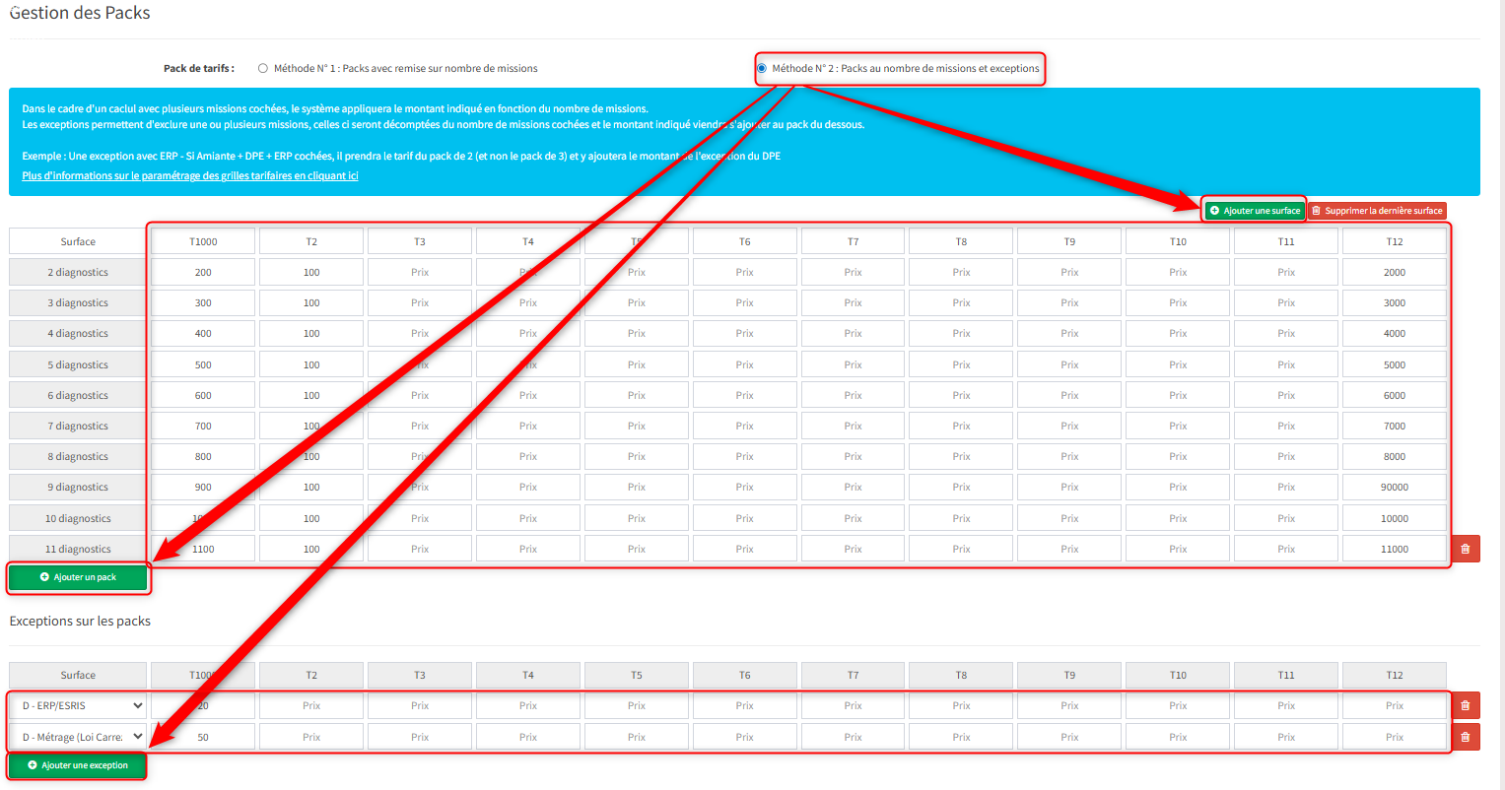Viewport: 1505px width, 790px height.
Task: Click T1000 field of D - Métrage exception
Action: (203, 737)
